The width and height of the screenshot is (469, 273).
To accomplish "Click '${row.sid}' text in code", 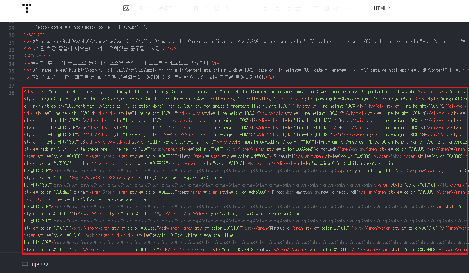I will [280, 228].
